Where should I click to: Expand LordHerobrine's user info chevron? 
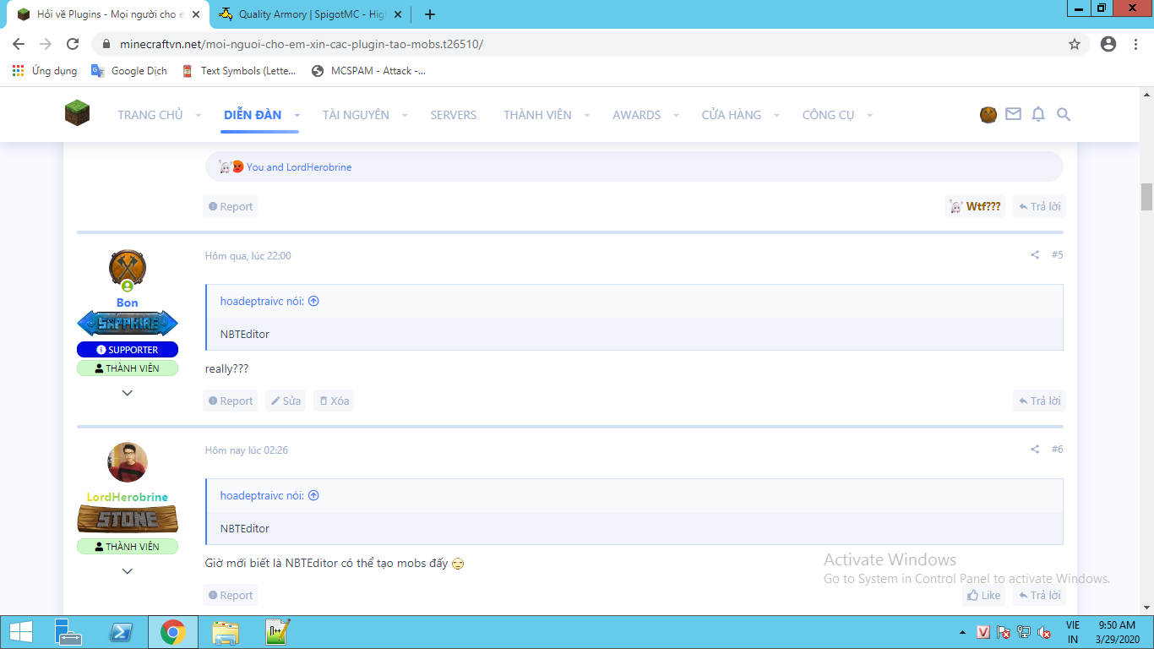tap(128, 571)
